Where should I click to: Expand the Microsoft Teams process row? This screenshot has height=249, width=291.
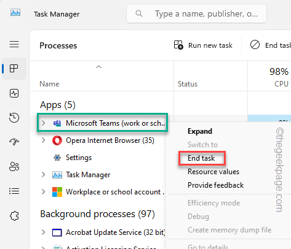coord(43,123)
